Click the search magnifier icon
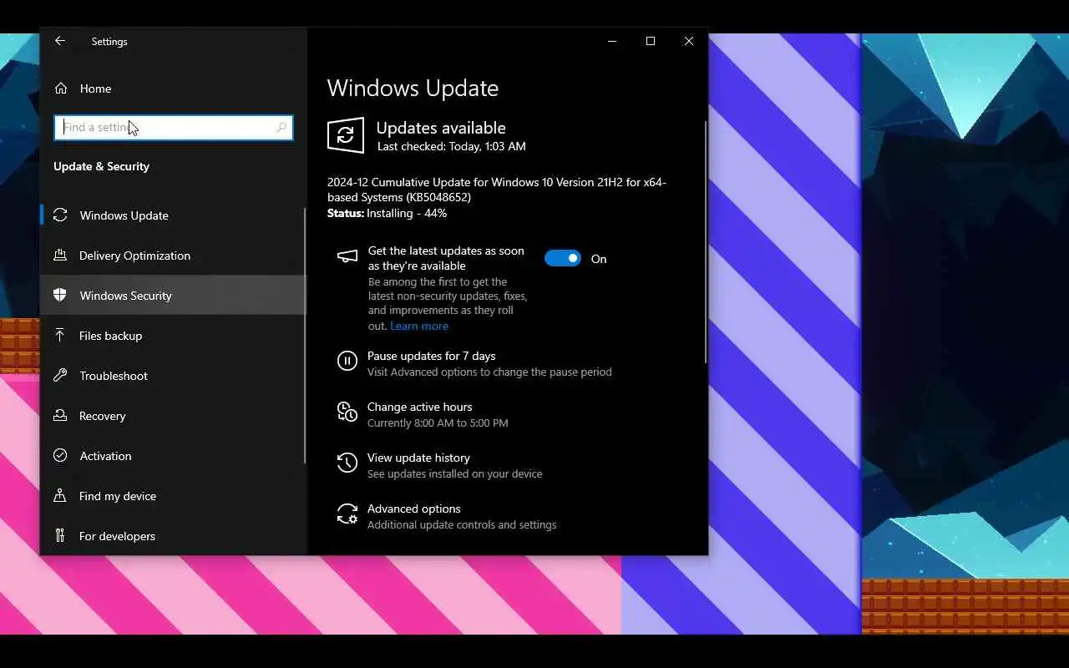The image size is (1069, 668). 281,128
